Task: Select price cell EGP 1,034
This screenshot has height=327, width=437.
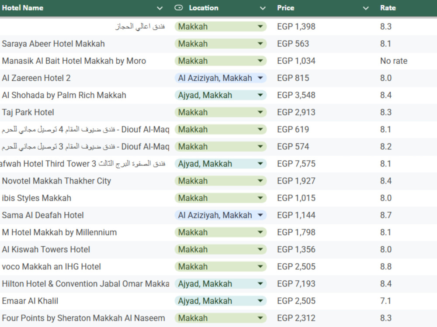Action: click(296, 61)
